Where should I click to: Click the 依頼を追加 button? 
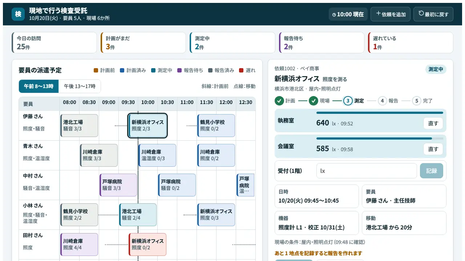point(391,14)
